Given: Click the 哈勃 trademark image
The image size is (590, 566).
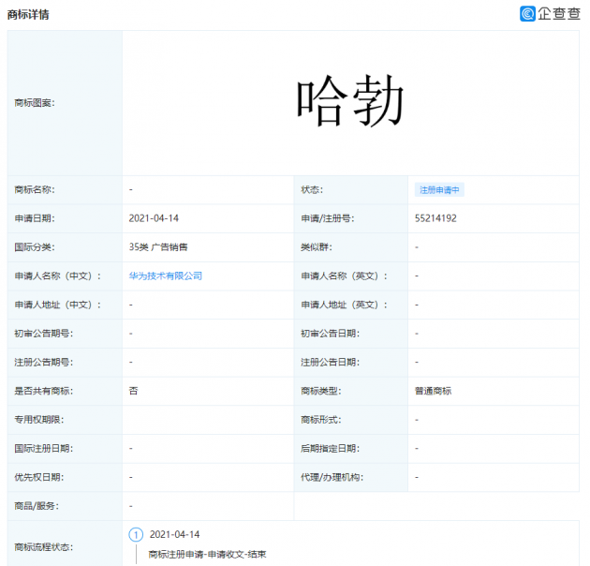Looking at the screenshot, I should pos(350,101).
